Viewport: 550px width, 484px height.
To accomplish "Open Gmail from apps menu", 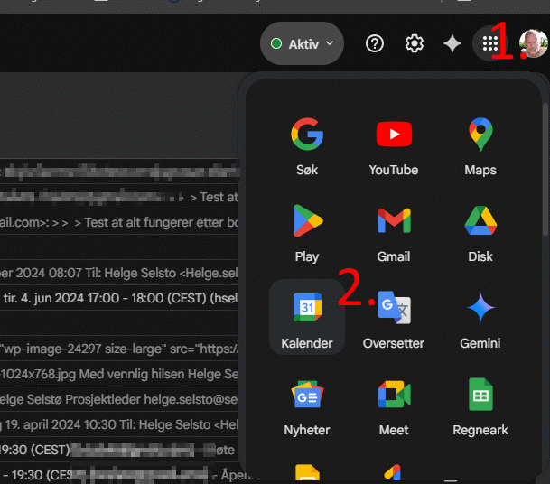I will [394, 233].
